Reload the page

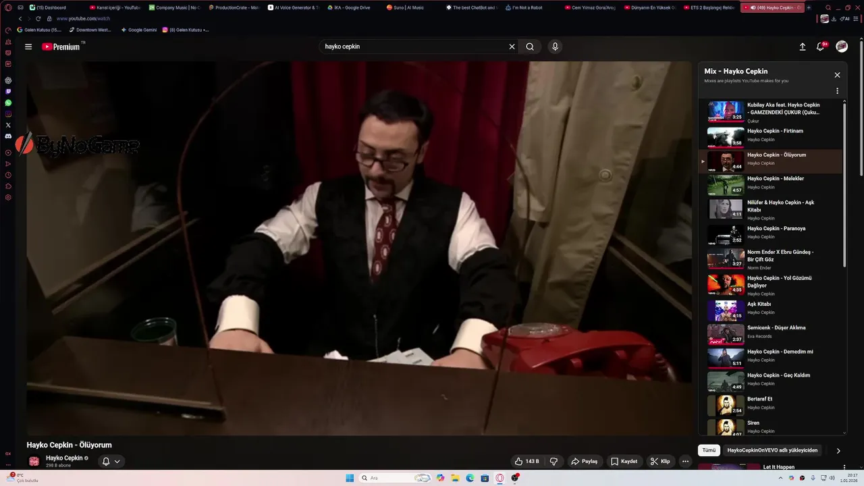(38, 19)
